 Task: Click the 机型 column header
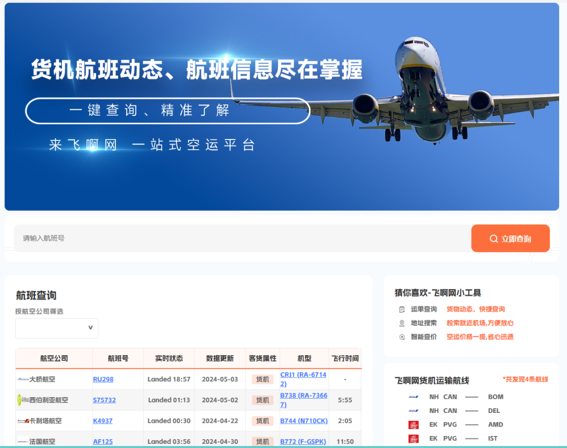pos(304,358)
